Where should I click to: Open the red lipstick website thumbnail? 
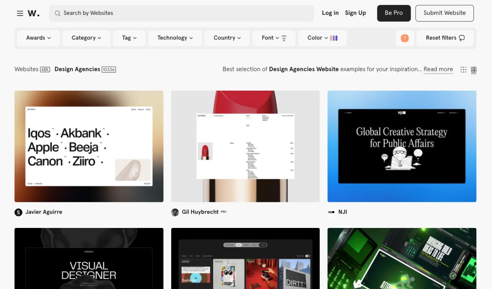[245, 146]
